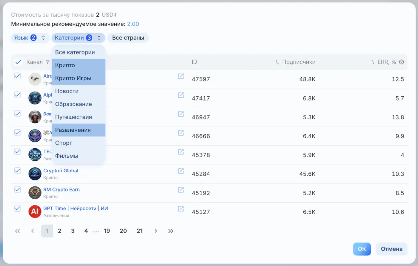Jump to the last page arrow
This screenshot has width=418, height=266.
[x=170, y=231]
